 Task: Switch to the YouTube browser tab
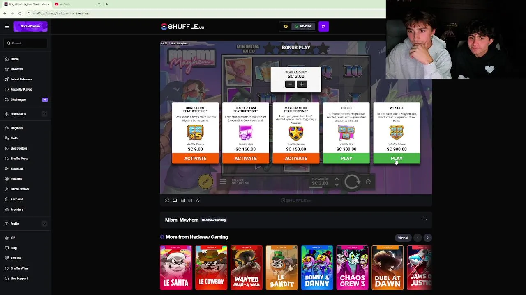[x=77, y=4]
